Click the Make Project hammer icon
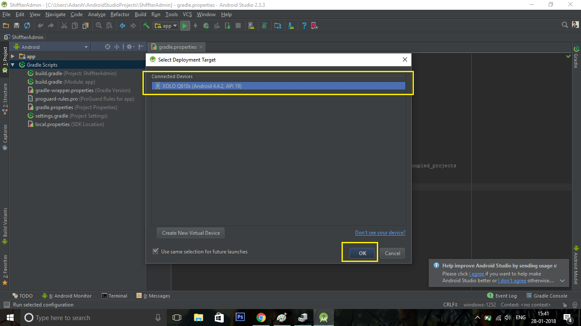This screenshot has height=326, width=581. [x=146, y=26]
